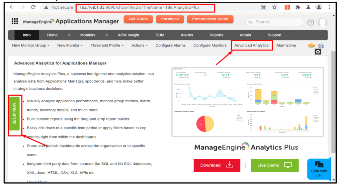Click the ManageEngine Analytics Plus logo
340x186 pixels.
tap(246, 147)
